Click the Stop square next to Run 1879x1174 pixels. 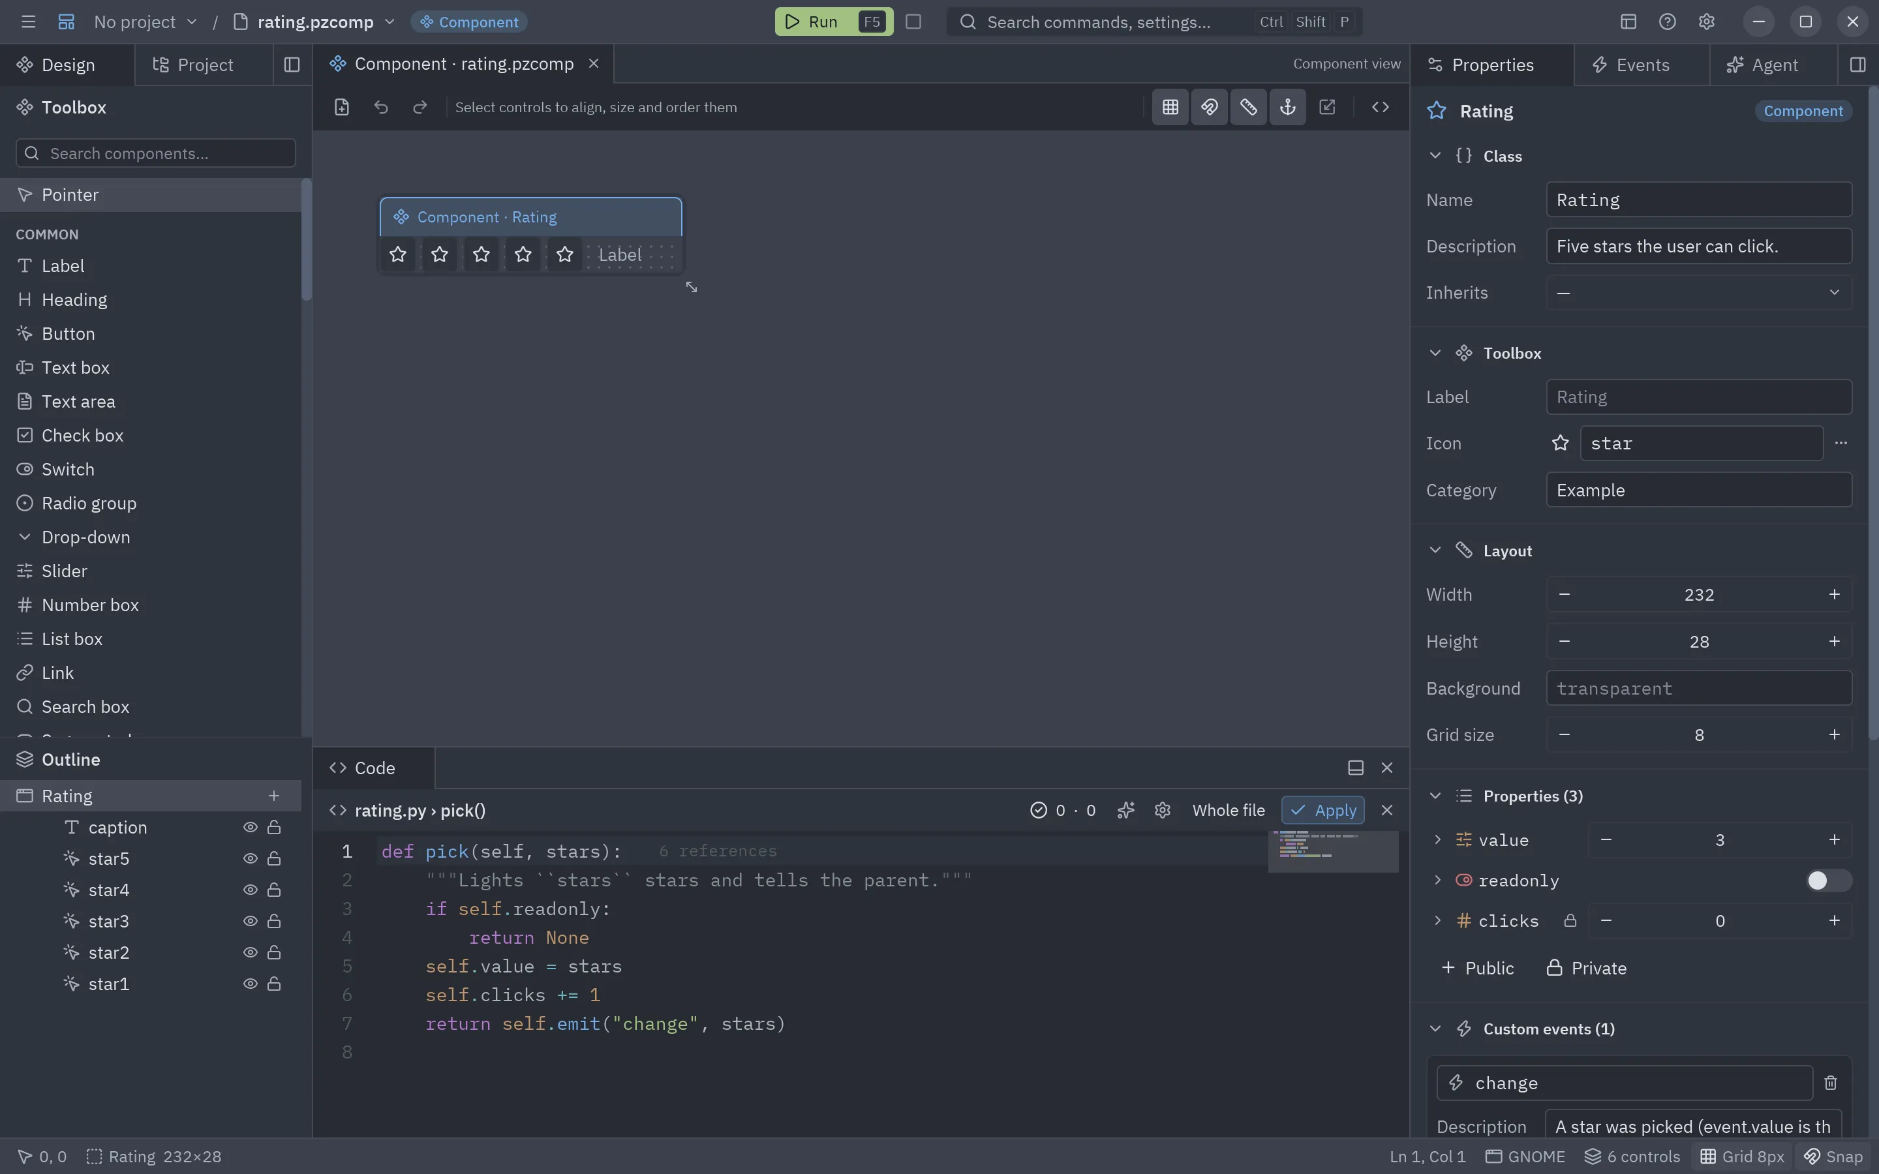click(x=913, y=22)
